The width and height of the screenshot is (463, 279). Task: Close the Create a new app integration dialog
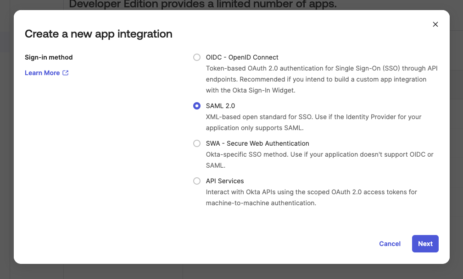tap(435, 24)
